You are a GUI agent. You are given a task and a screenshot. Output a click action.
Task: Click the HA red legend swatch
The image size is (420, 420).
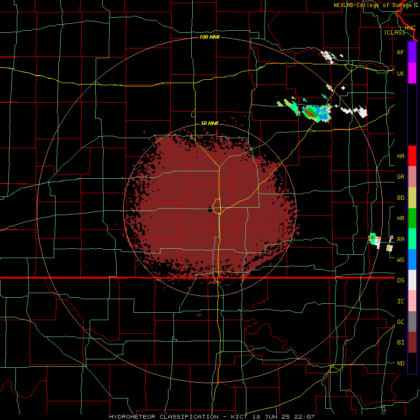tap(412, 156)
